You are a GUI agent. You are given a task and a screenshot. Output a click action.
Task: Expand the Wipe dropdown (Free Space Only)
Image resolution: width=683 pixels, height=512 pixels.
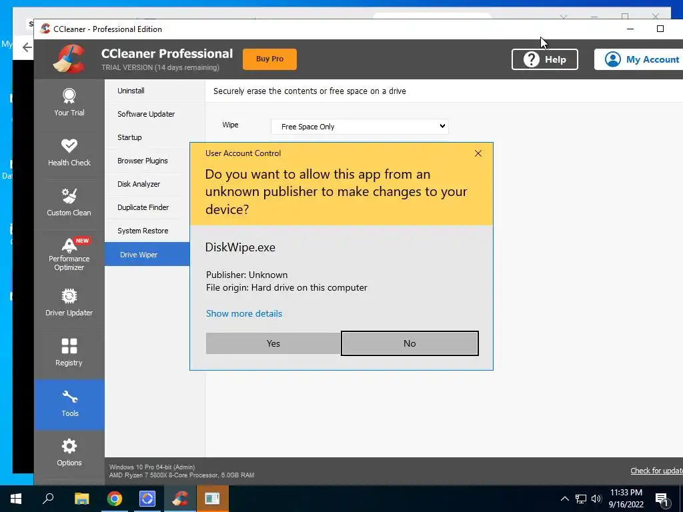[360, 127]
